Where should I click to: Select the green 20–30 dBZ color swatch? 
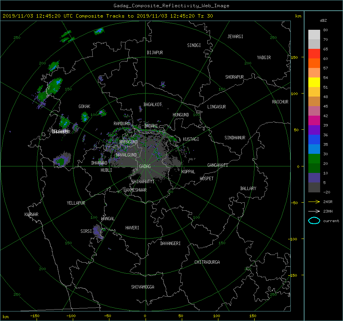click(x=314, y=158)
